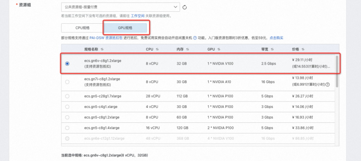Sort by GPU column sort icon
361x161 pixels.
[219, 50]
